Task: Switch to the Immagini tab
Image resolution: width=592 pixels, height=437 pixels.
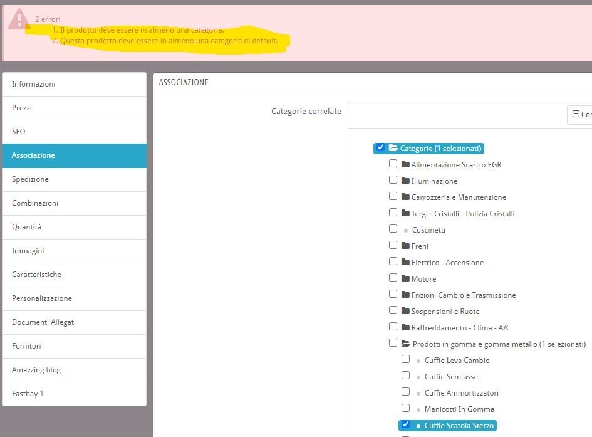Action: (x=74, y=250)
